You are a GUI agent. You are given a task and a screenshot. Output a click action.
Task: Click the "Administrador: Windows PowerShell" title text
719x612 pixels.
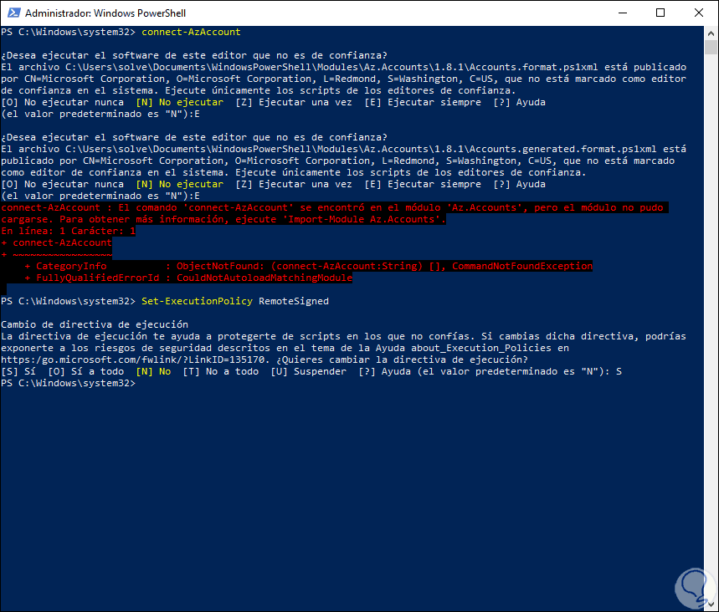(105, 13)
